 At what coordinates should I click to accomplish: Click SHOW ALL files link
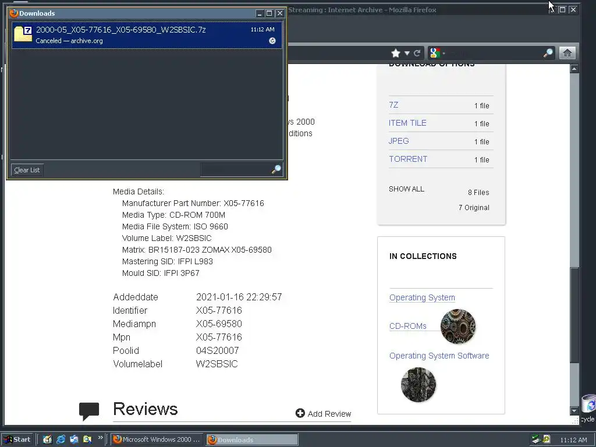pos(406,189)
